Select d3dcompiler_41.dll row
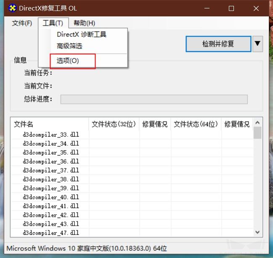Screen dimensions: 273x258 [132, 206]
